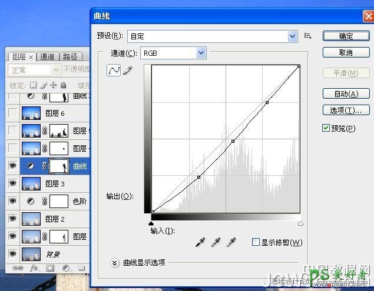
Task: Open the preset options menu icon
Action: (x=307, y=36)
